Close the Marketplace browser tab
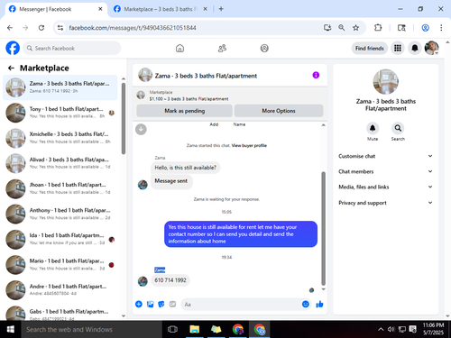Screen dimensions: 451x338 click(205, 9)
